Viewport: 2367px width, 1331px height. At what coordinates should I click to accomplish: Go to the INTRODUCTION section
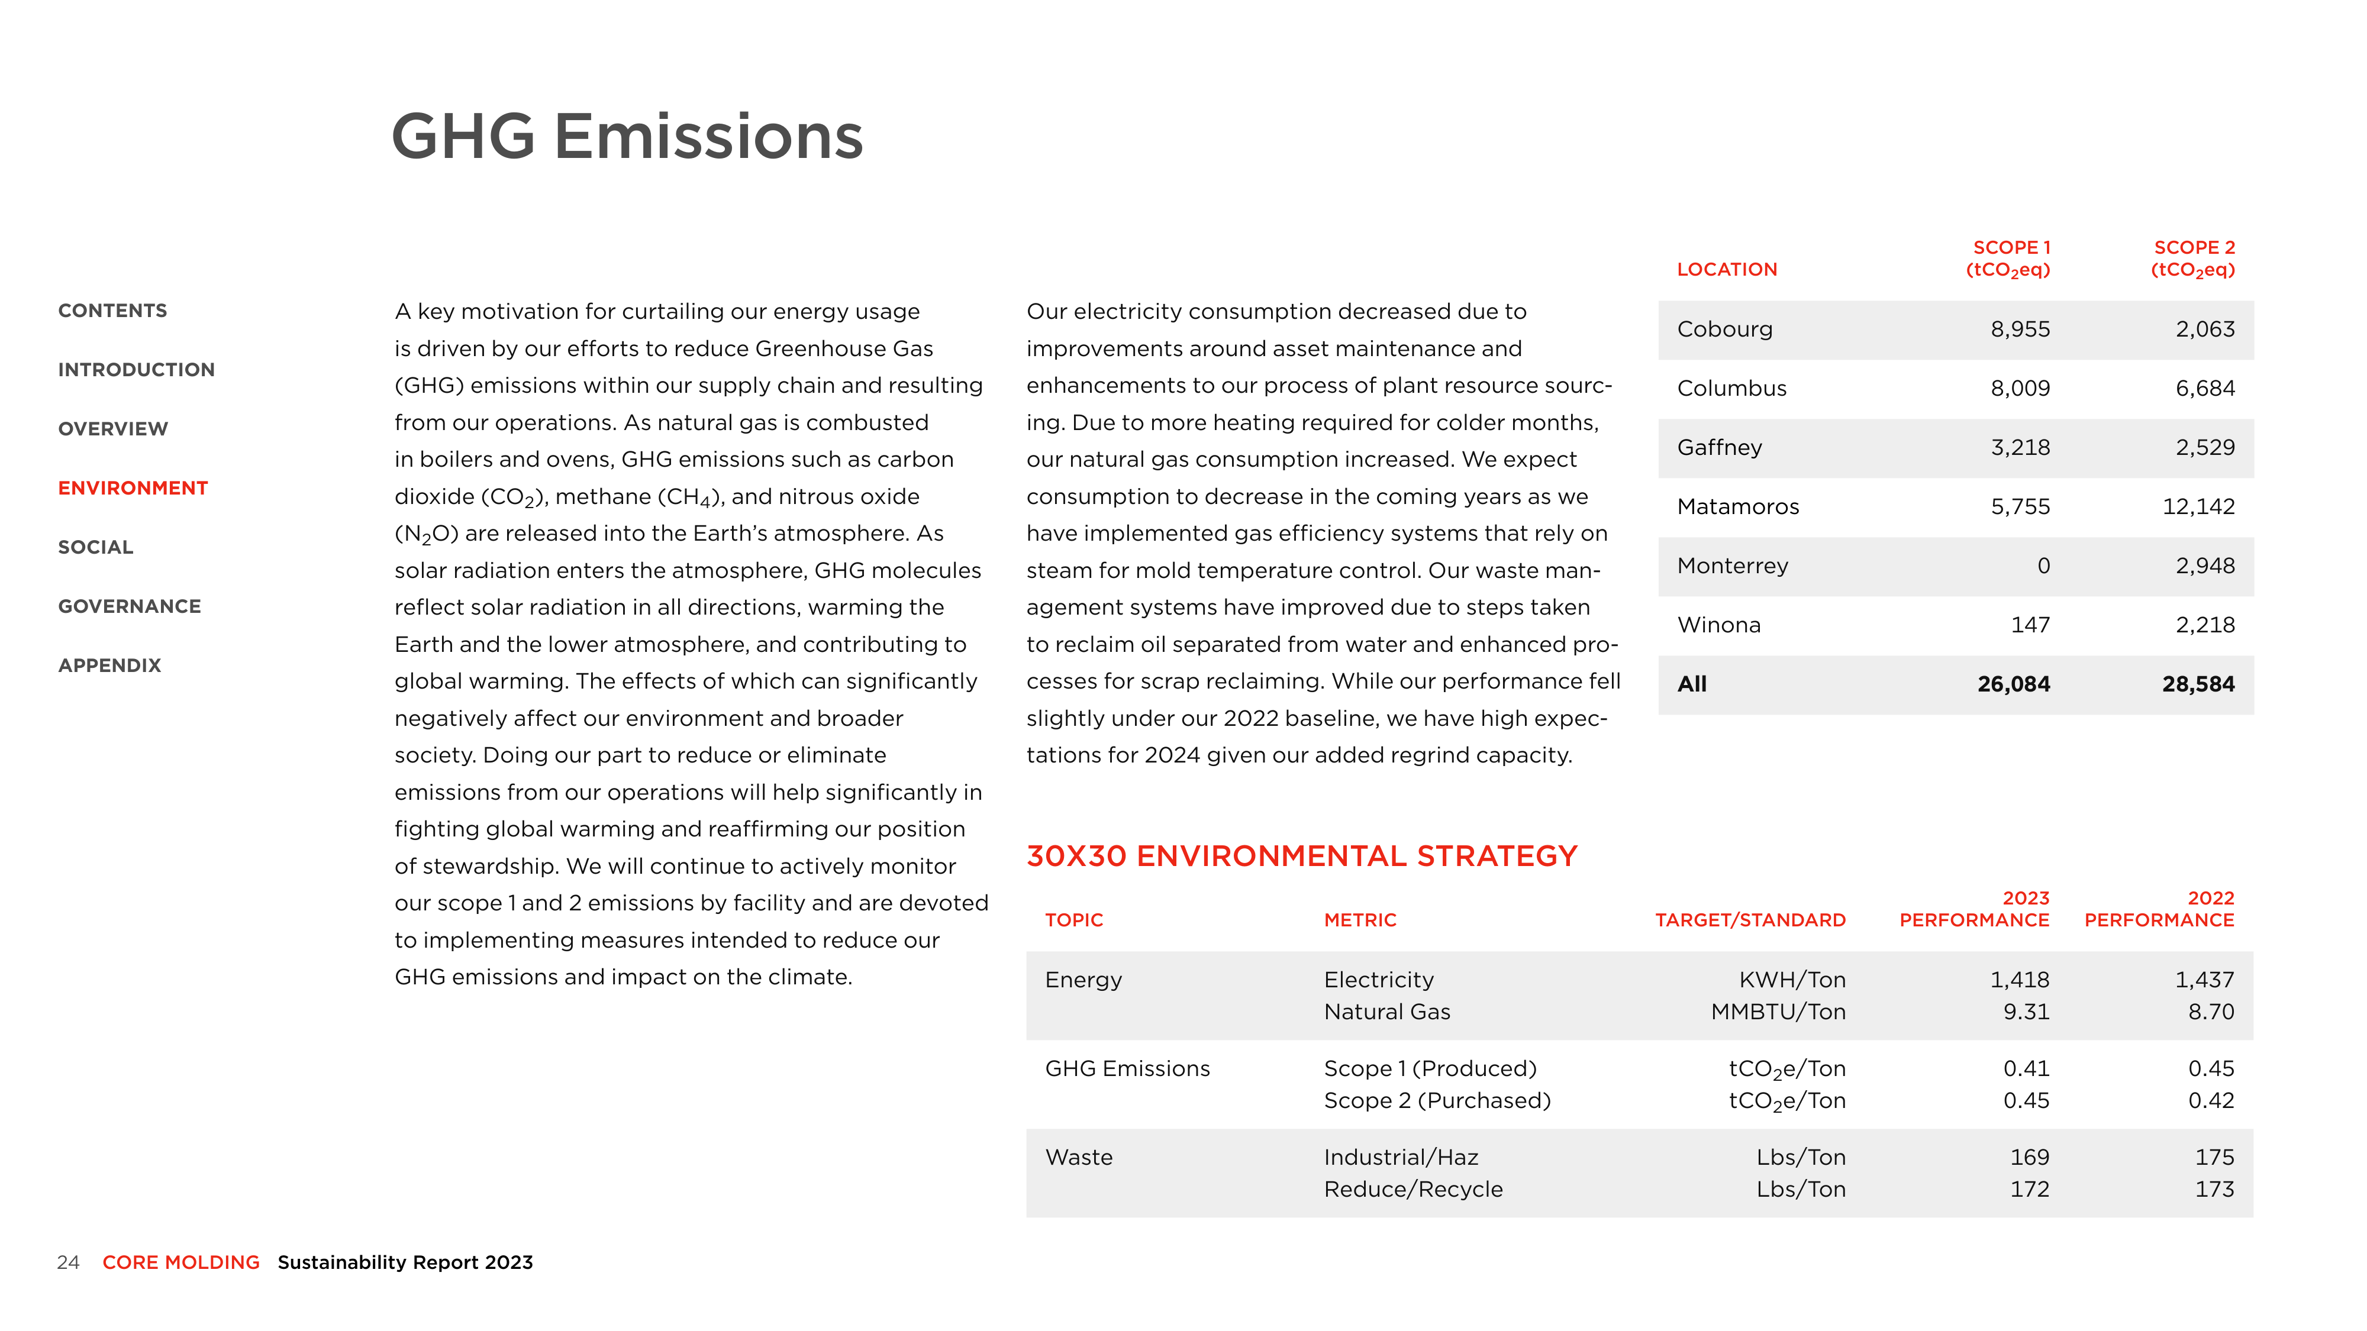pyautogui.click(x=136, y=369)
